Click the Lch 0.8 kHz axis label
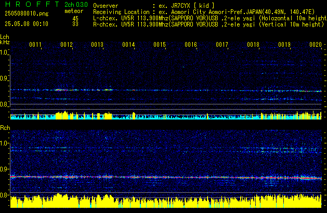 pyautogui.click(x=4, y=104)
